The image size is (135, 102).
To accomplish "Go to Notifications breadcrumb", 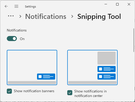I will coord(46,16).
